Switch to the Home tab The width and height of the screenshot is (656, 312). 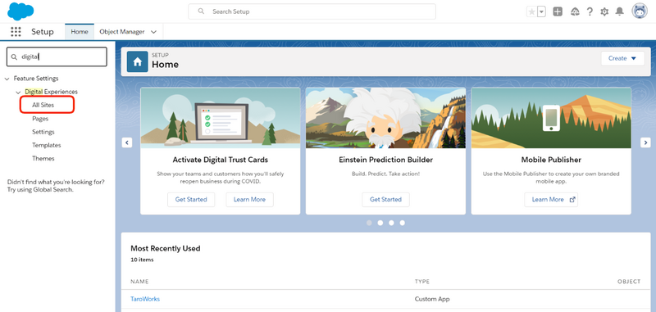pos(80,32)
